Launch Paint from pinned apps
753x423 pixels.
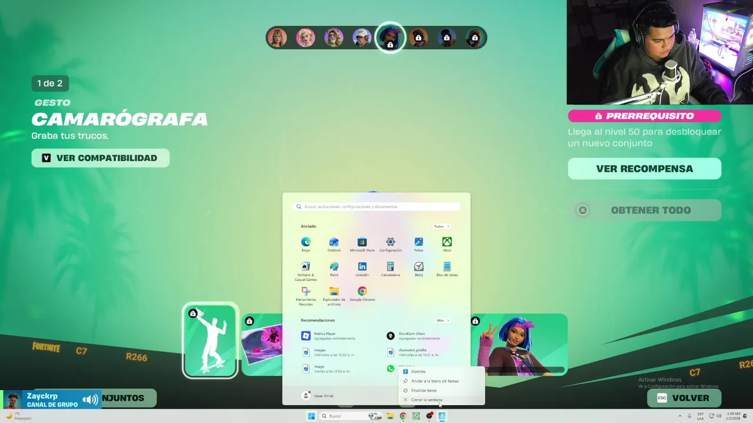pyautogui.click(x=334, y=269)
